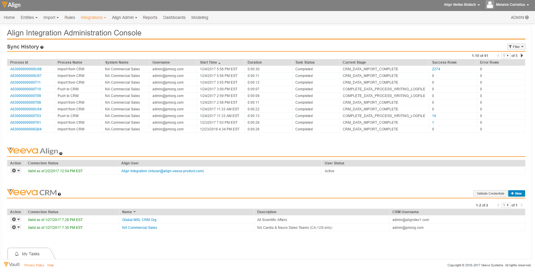Open the Privacy Policy link
Image resolution: width=535 pixels, height=273 pixels.
coord(34,265)
